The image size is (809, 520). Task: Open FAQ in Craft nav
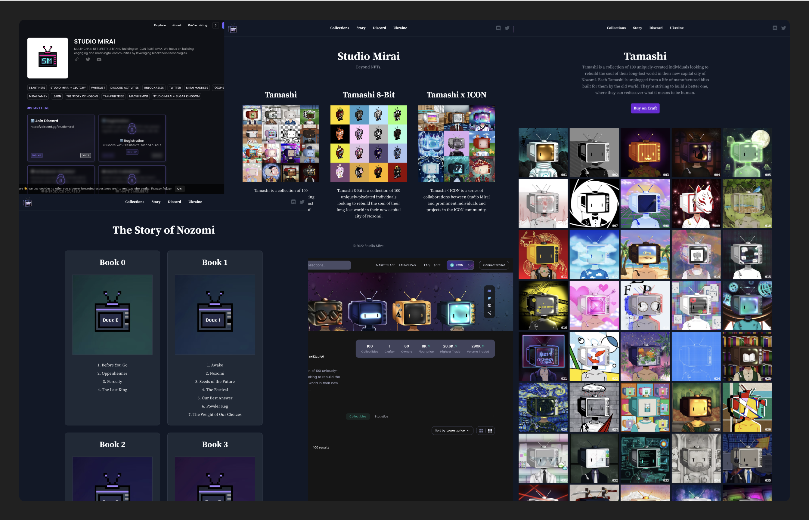point(427,265)
